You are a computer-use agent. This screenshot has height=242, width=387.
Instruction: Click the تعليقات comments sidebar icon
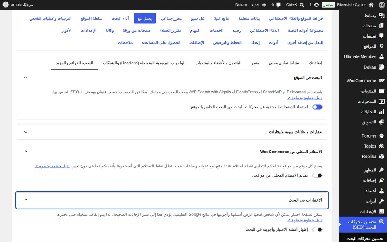click(x=381, y=36)
